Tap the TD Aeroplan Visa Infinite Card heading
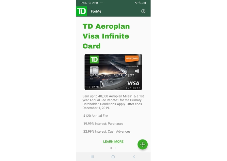Viewport: 227px width, 161px height. pyautogui.click(x=106, y=36)
